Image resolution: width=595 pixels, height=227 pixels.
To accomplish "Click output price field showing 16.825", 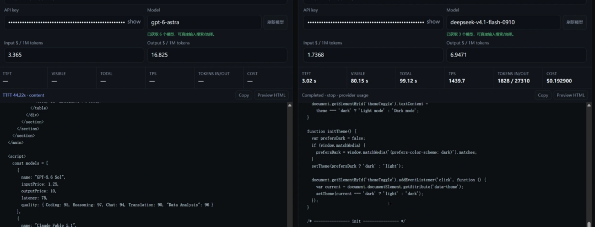I will (217, 55).
